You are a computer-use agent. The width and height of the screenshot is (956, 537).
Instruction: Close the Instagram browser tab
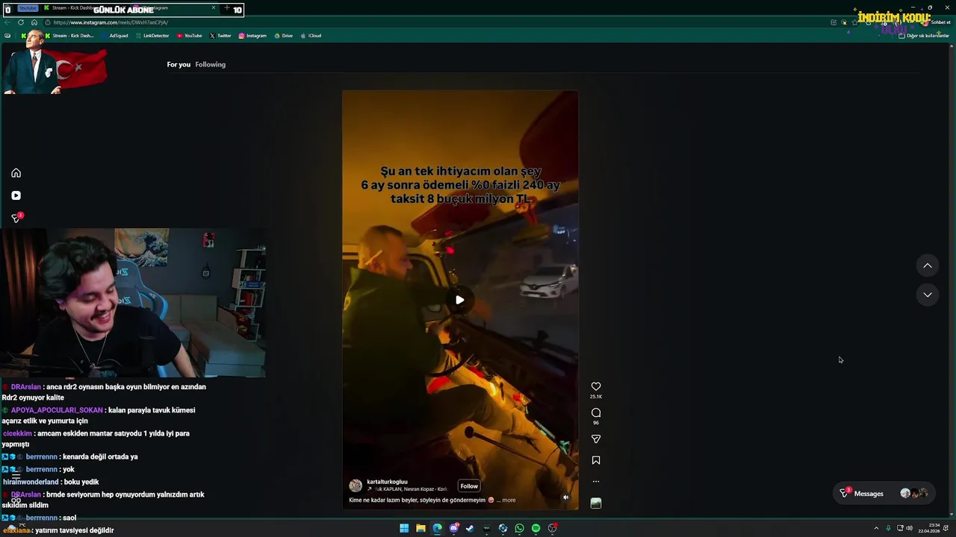point(214,8)
